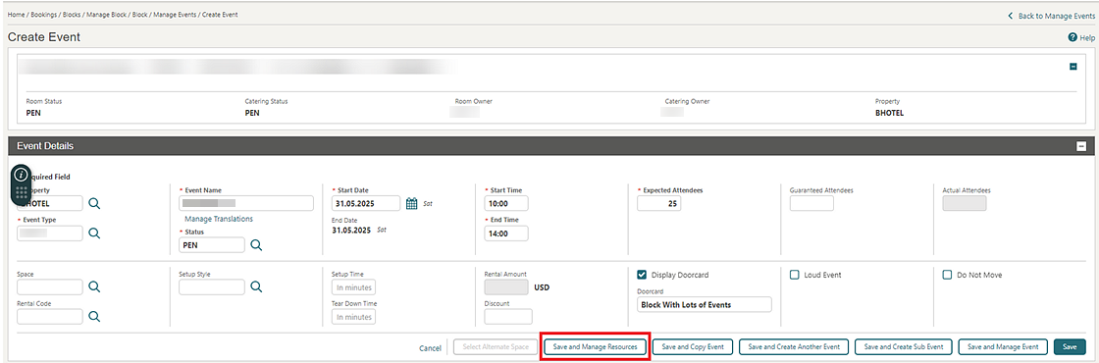Click the Event Type field
Image resolution: width=1099 pixels, height=363 pixels.
[x=50, y=233]
